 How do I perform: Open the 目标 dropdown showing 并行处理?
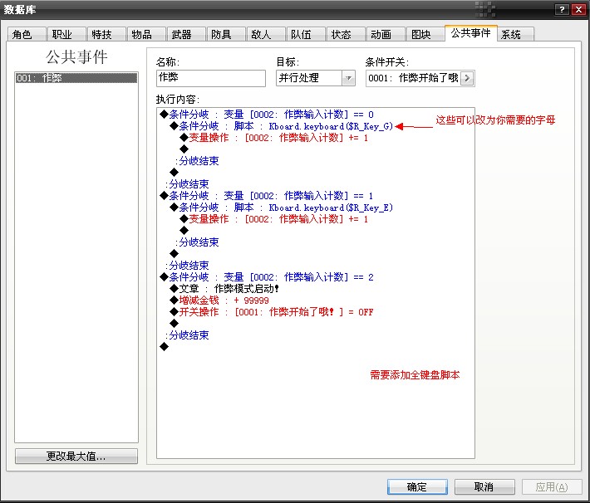coord(315,78)
